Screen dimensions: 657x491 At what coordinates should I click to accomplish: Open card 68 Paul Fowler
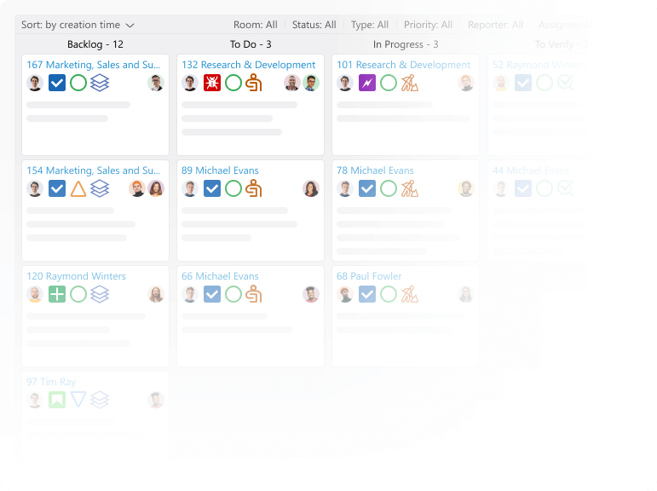pyautogui.click(x=369, y=276)
